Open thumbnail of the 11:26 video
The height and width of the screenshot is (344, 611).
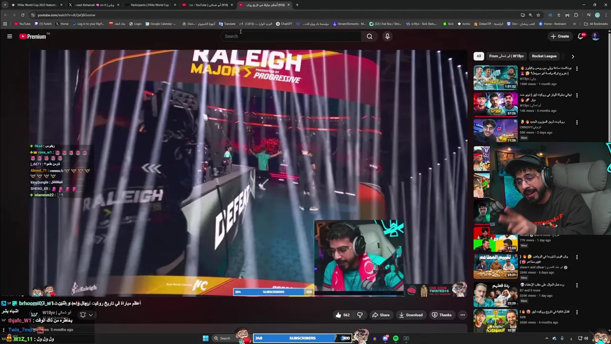495,131
